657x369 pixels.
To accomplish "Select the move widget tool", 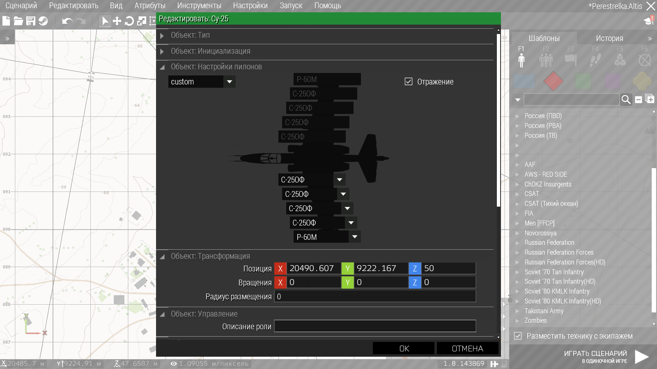I will 117,21.
